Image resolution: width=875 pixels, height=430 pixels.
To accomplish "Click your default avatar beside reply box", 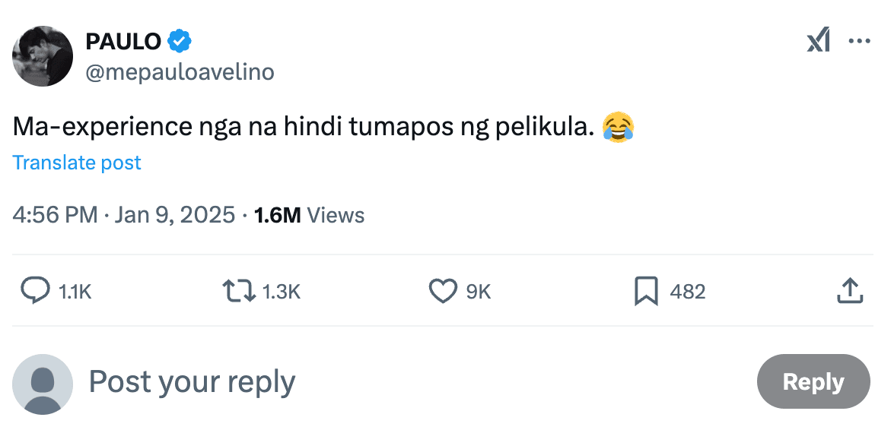I will 43,384.
